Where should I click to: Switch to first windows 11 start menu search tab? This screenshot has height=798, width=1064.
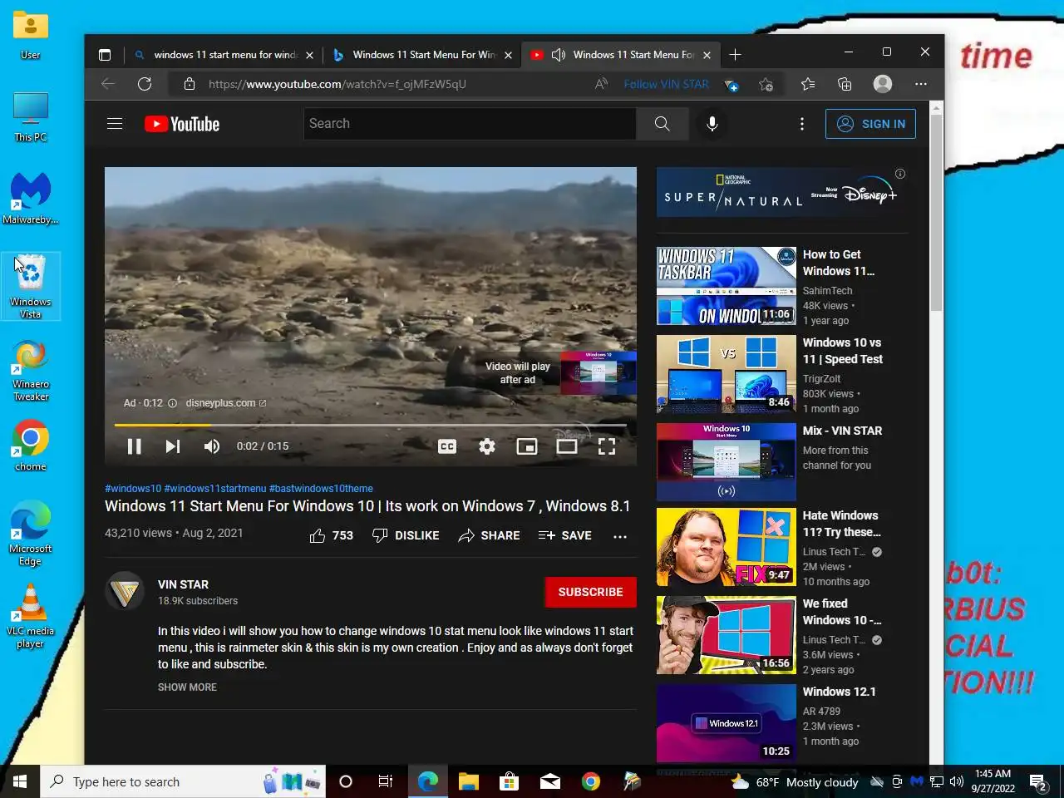pyautogui.click(x=224, y=55)
